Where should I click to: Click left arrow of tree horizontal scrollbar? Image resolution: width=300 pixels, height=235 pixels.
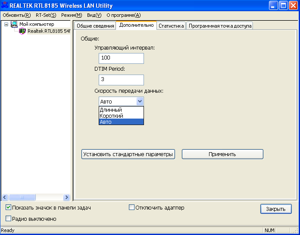point(5,197)
